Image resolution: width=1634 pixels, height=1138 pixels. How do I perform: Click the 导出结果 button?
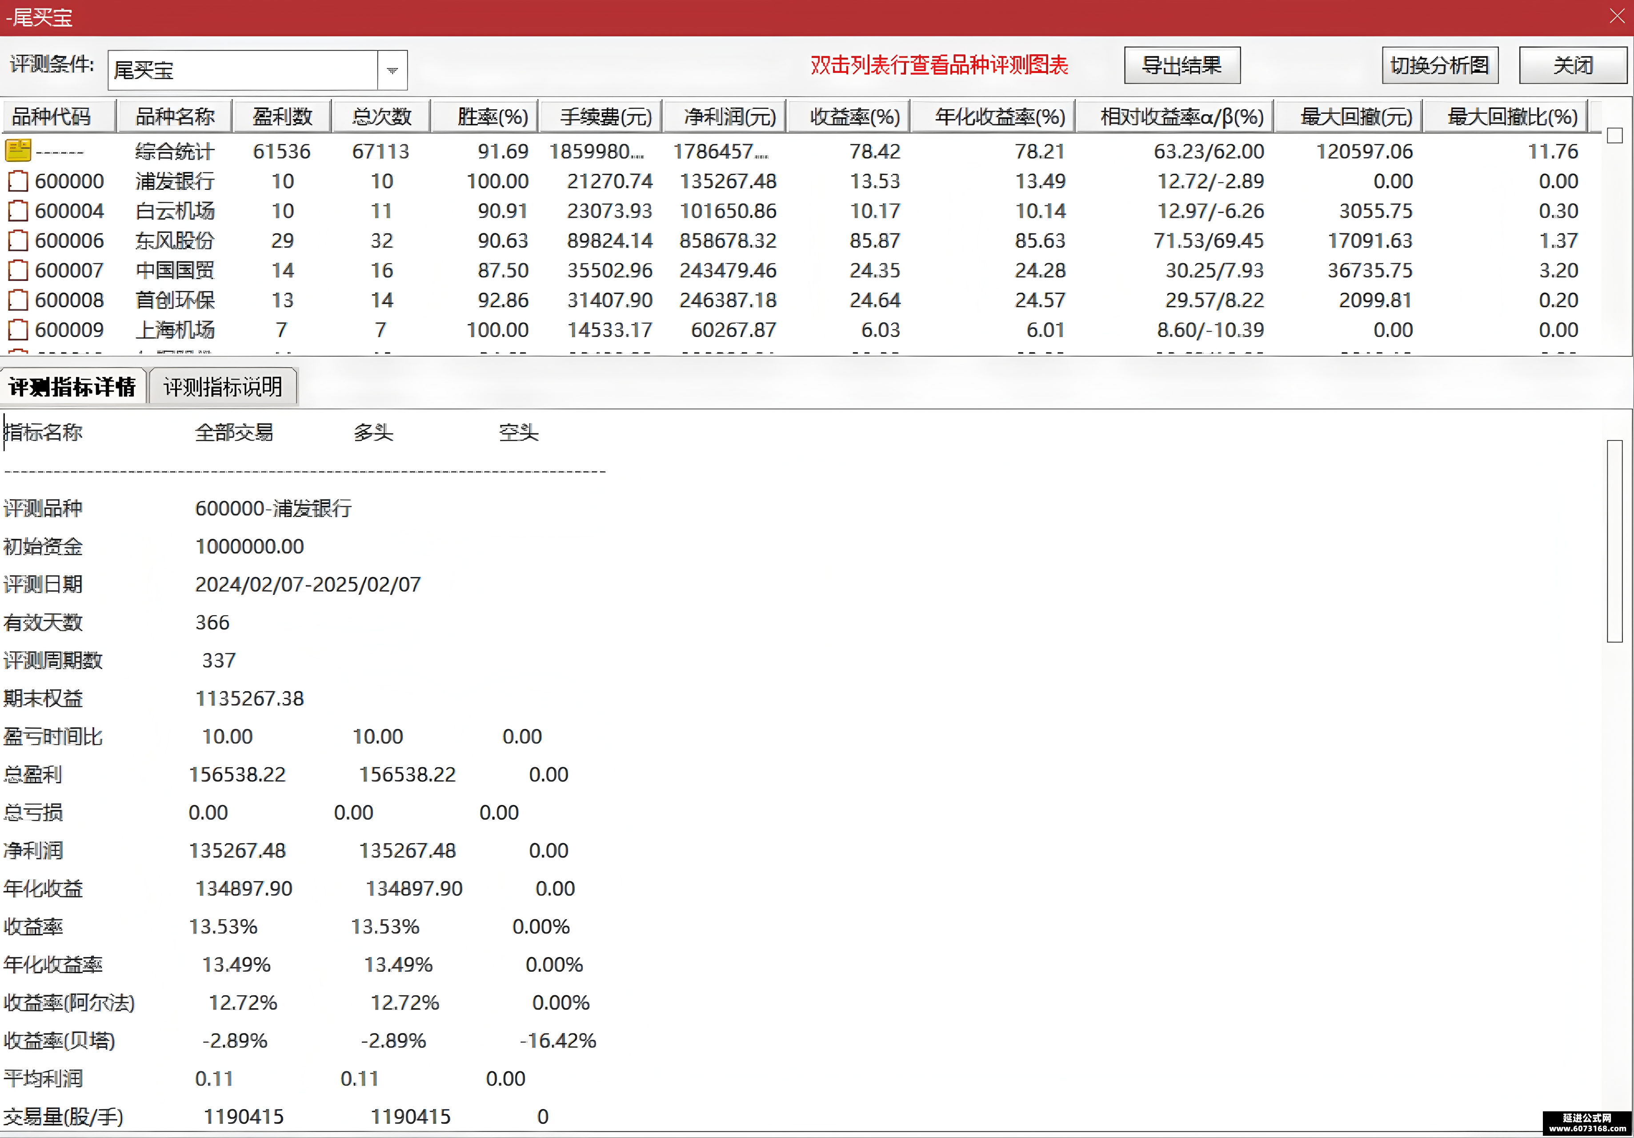(1182, 65)
